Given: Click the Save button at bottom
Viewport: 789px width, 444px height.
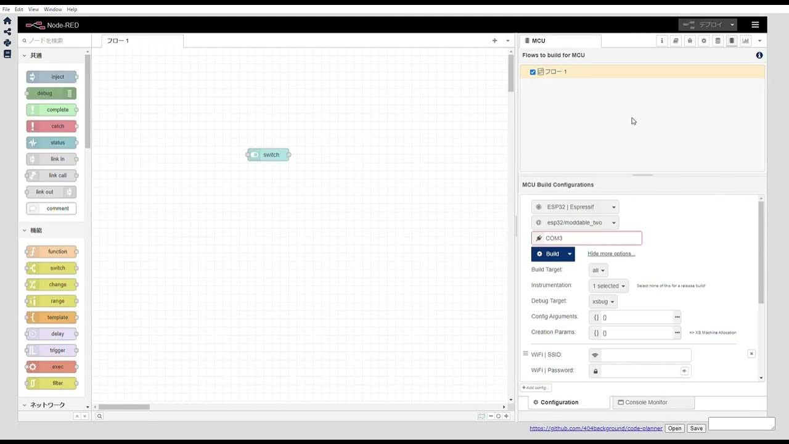Looking at the screenshot, I should coord(696,428).
